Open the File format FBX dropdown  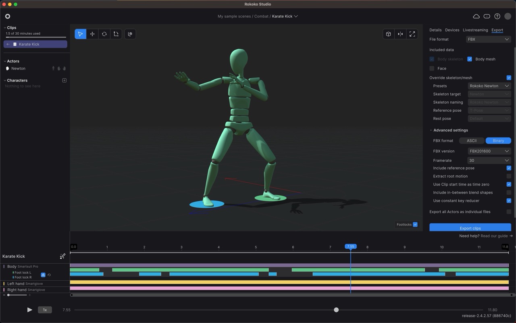click(x=488, y=39)
